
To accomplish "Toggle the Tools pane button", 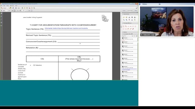I will click(x=124, y=11).
